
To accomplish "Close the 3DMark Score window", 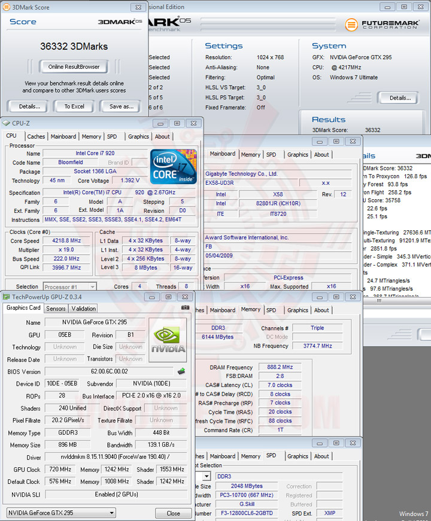I will tap(138, 7).
